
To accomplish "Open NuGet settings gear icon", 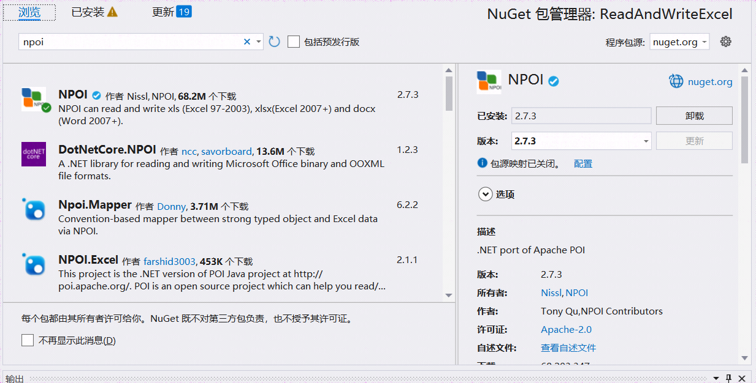I will [726, 42].
